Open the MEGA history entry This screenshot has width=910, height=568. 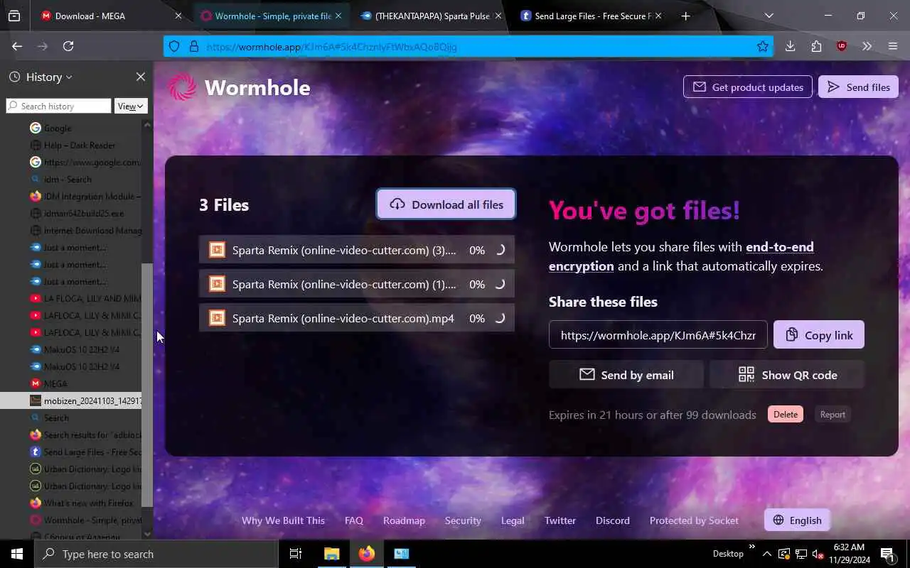point(71,383)
